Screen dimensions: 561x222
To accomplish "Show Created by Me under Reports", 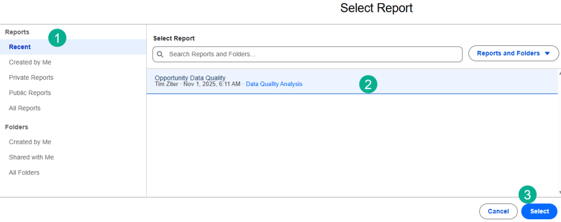I will [x=30, y=62].
